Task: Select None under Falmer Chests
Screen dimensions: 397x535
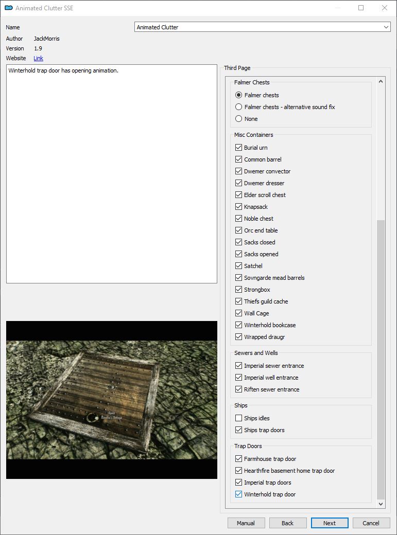Action: [238, 119]
